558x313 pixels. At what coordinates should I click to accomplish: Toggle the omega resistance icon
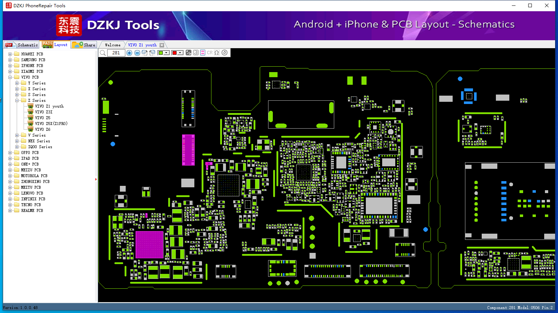pyautogui.click(x=217, y=53)
